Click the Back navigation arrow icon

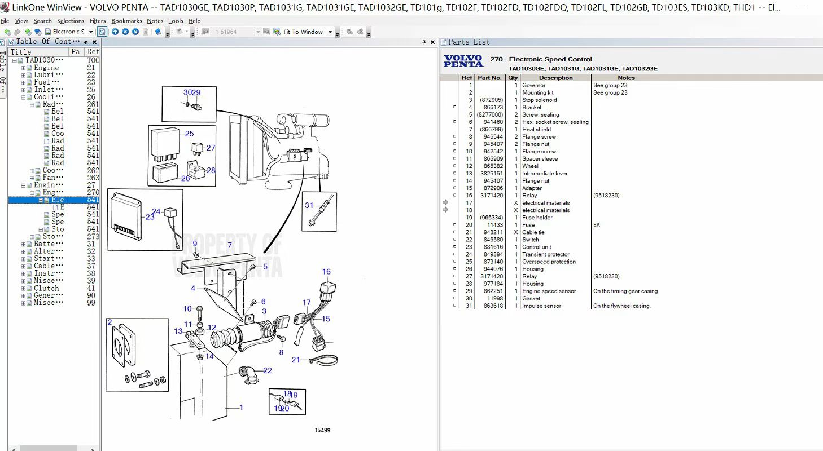8,31
